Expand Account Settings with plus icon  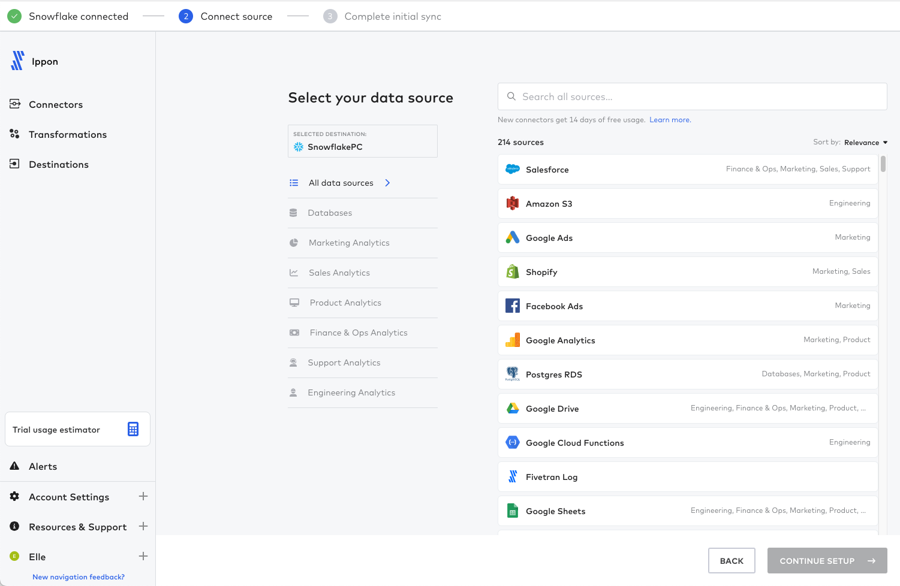(x=143, y=496)
